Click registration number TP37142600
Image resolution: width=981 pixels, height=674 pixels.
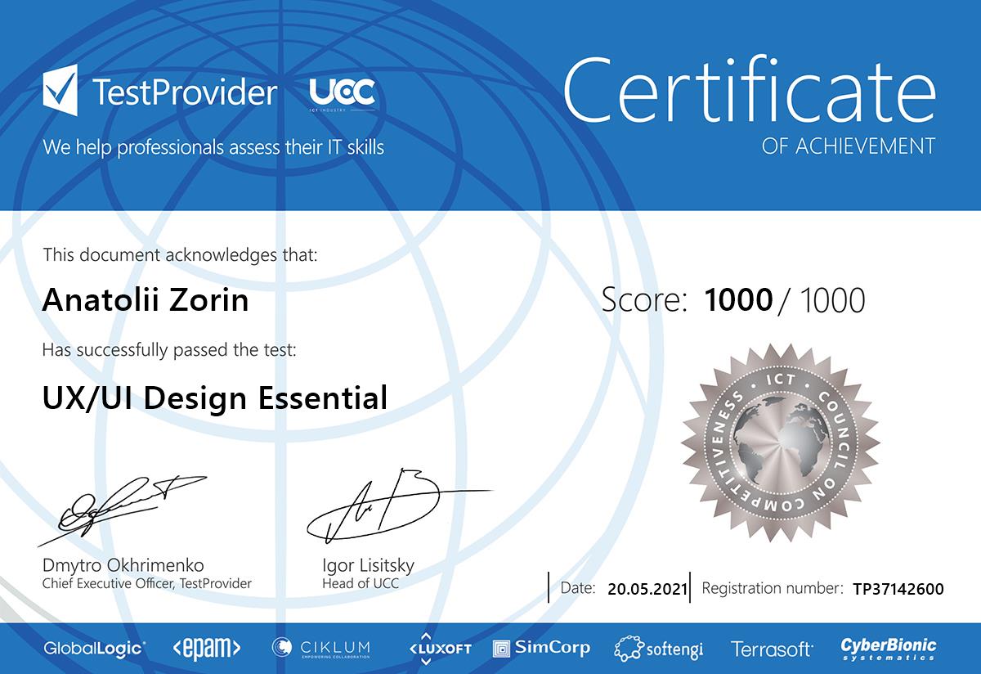click(x=898, y=588)
